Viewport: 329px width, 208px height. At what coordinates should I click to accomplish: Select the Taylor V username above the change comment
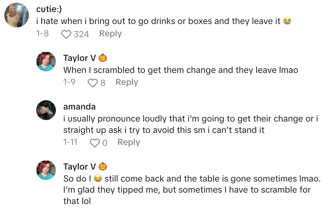(79, 58)
